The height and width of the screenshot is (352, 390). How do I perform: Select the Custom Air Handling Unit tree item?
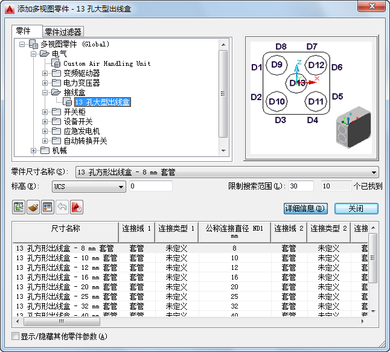[107, 63]
